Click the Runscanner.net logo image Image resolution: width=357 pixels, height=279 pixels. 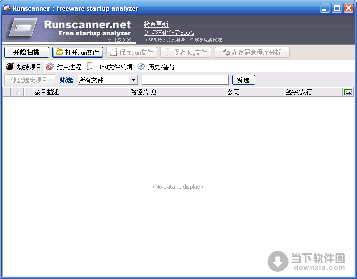pos(69,30)
